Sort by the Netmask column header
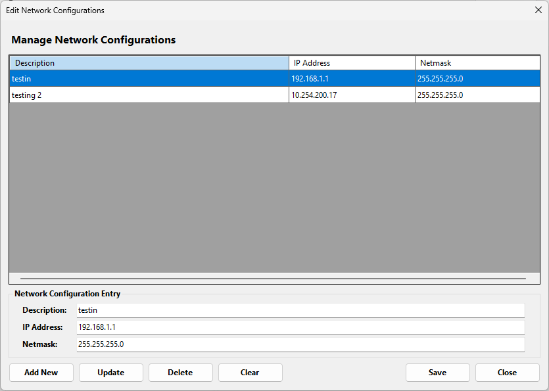549x391 pixels. pos(477,63)
